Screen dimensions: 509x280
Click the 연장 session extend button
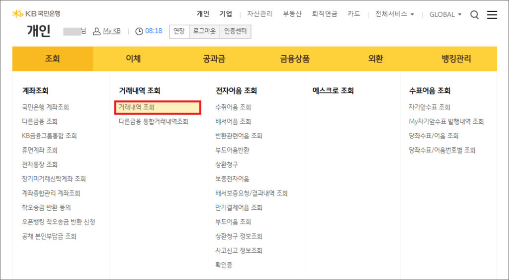(x=179, y=31)
